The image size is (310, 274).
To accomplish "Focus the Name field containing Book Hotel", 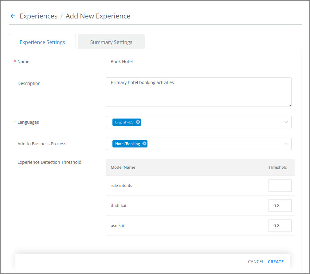I will click(199, 62).
